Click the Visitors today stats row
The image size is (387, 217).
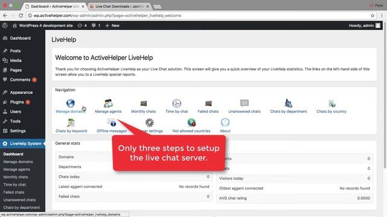click(x=294, y=178)
